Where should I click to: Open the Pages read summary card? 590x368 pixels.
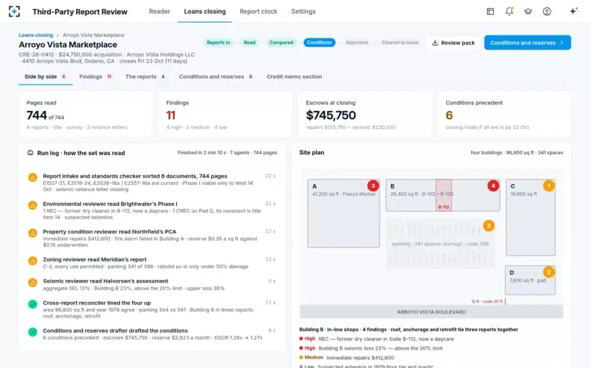[x=86, y=114]
